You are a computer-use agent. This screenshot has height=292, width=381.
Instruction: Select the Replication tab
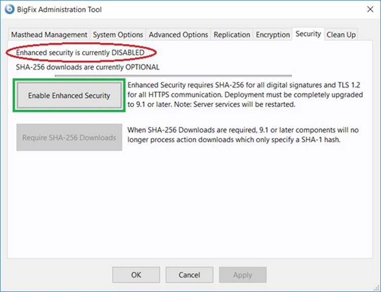pos(232,35)
